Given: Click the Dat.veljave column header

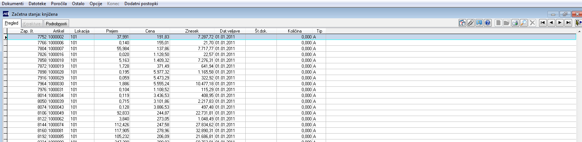Looking at the screenshot, I should tap(230, 31).
